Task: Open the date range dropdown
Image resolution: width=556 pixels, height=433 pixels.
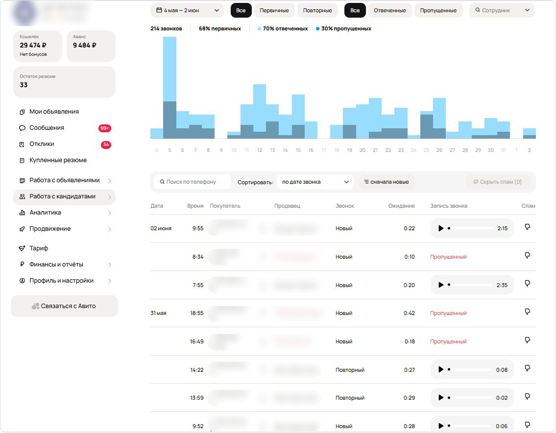Action: [x=187, y=10]
